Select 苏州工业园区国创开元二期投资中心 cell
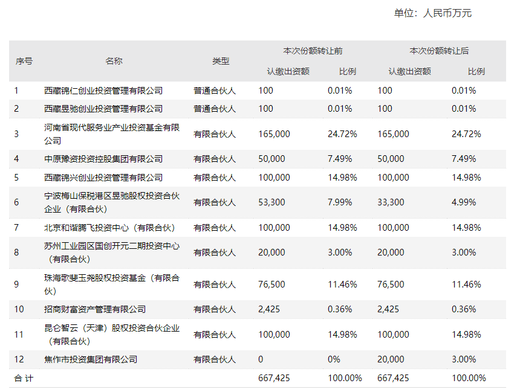 coord(112,252)
